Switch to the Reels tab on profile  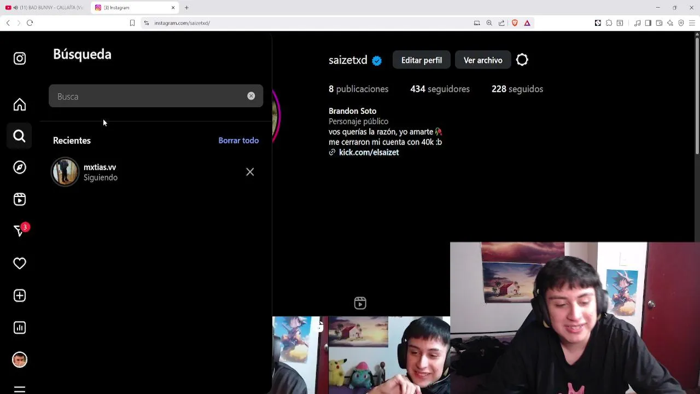(360, 303)
